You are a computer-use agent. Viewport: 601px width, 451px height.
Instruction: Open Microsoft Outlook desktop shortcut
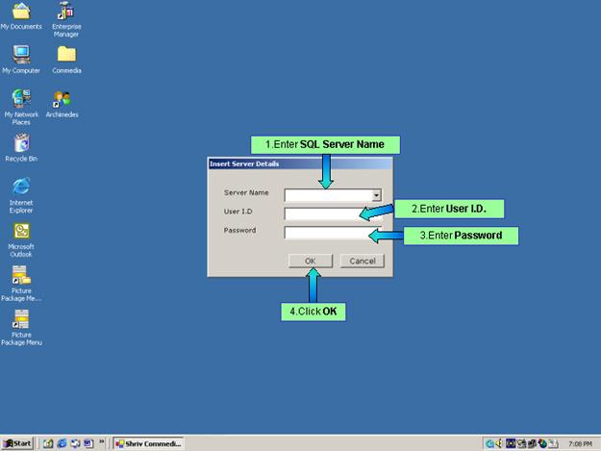tap(21, 231)
